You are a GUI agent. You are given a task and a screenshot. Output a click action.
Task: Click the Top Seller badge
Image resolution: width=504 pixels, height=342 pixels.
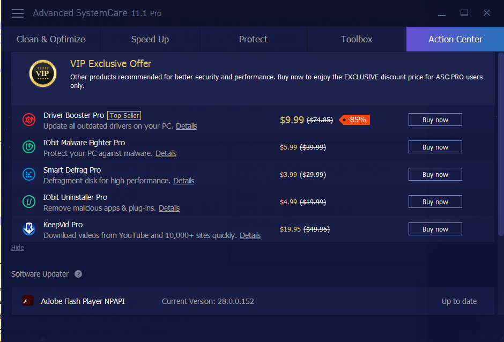coord(124,115)
